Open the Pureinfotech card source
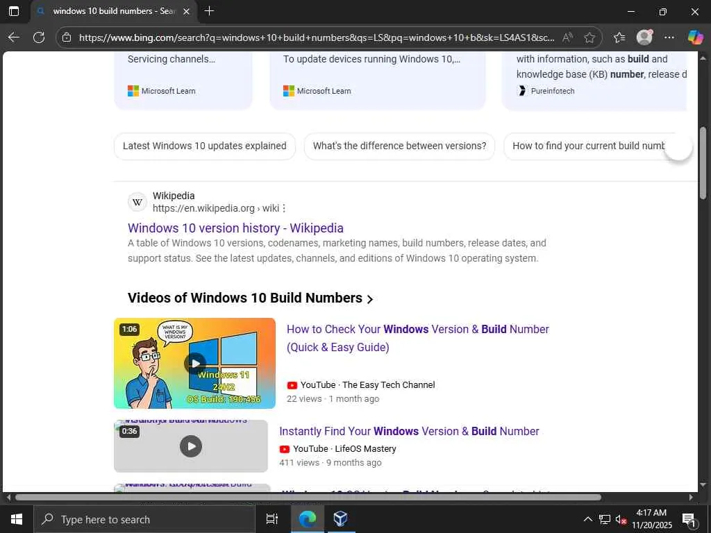Viewport: 711px width, 533px height. 546,91
